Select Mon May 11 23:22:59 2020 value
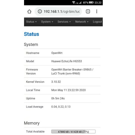This screenshot has width=135, height=135. [x=69, y=90]
